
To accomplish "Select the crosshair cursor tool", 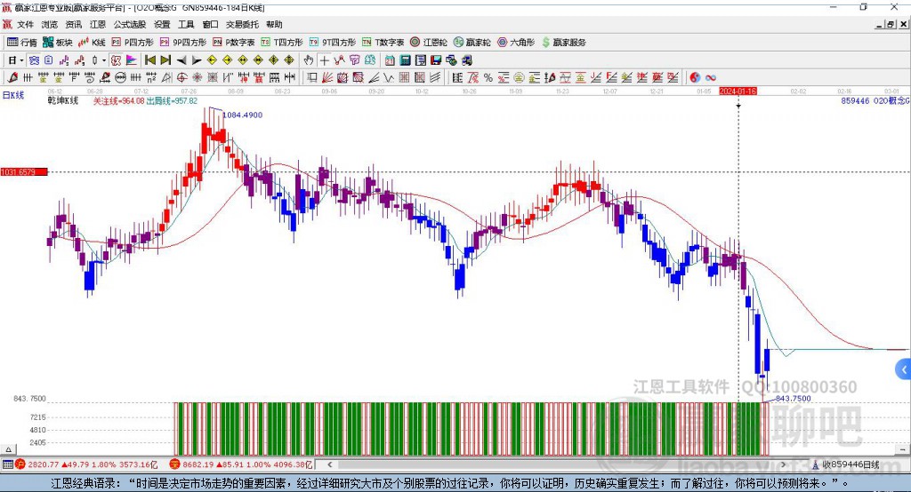I will point(325,60).
